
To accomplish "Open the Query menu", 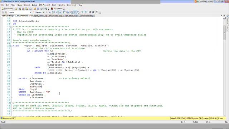I will point(20,5).
